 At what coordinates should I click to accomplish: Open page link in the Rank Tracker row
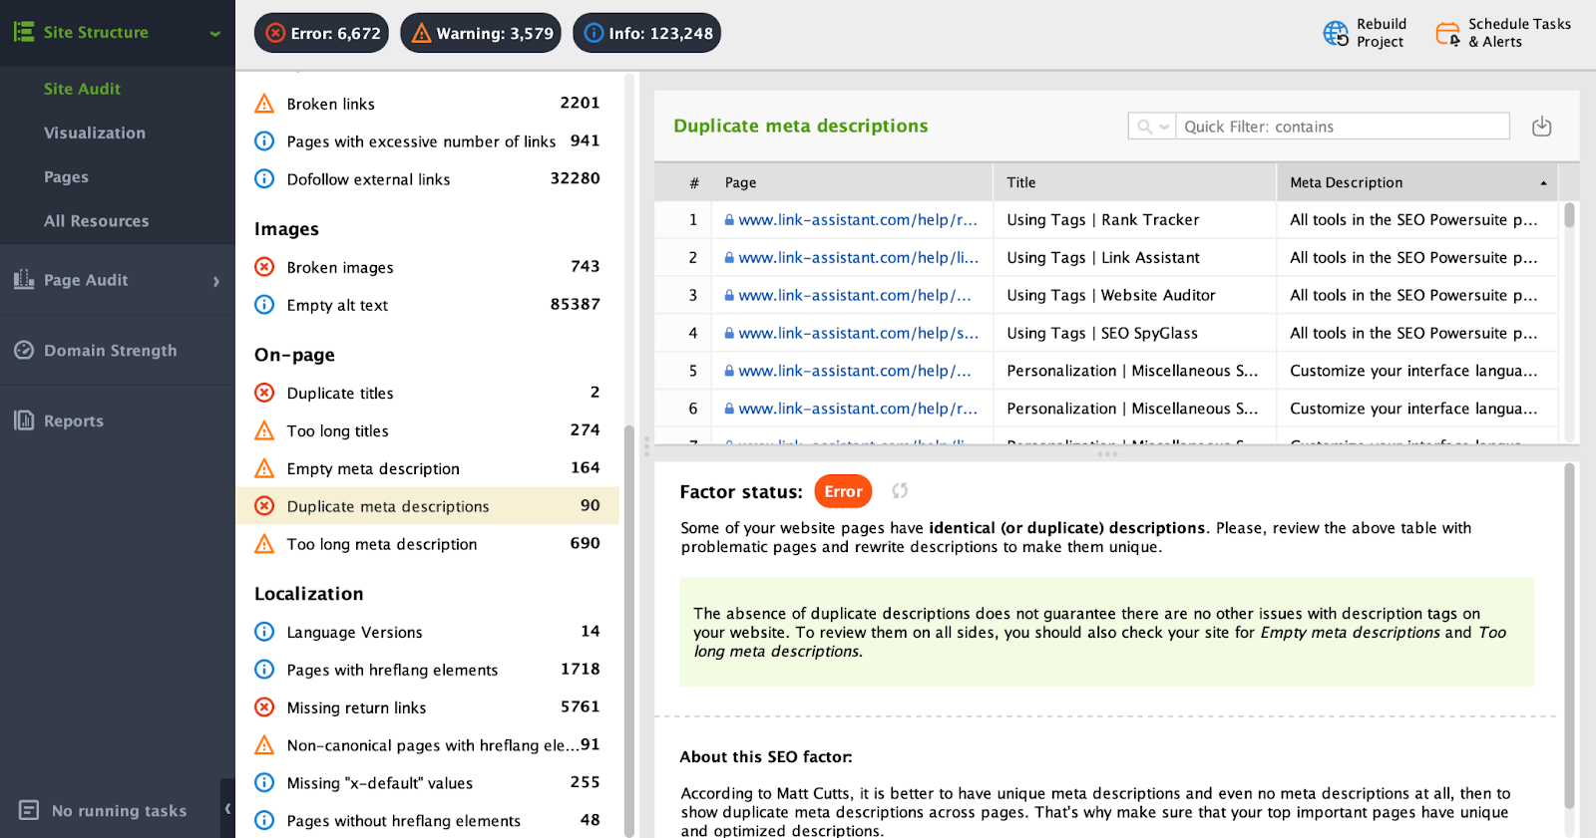(x=858, y=220)
